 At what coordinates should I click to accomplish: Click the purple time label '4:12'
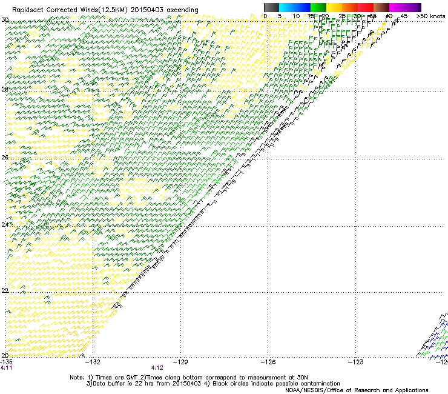point(157,368)
